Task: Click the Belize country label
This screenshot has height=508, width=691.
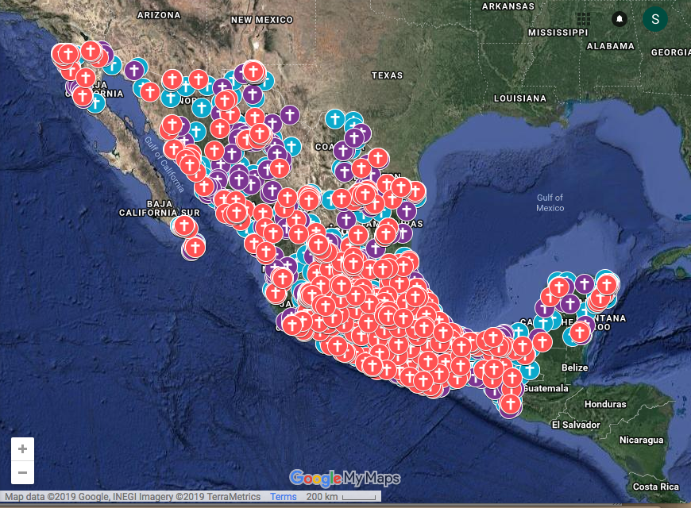Action: click(x=573, y=368)
